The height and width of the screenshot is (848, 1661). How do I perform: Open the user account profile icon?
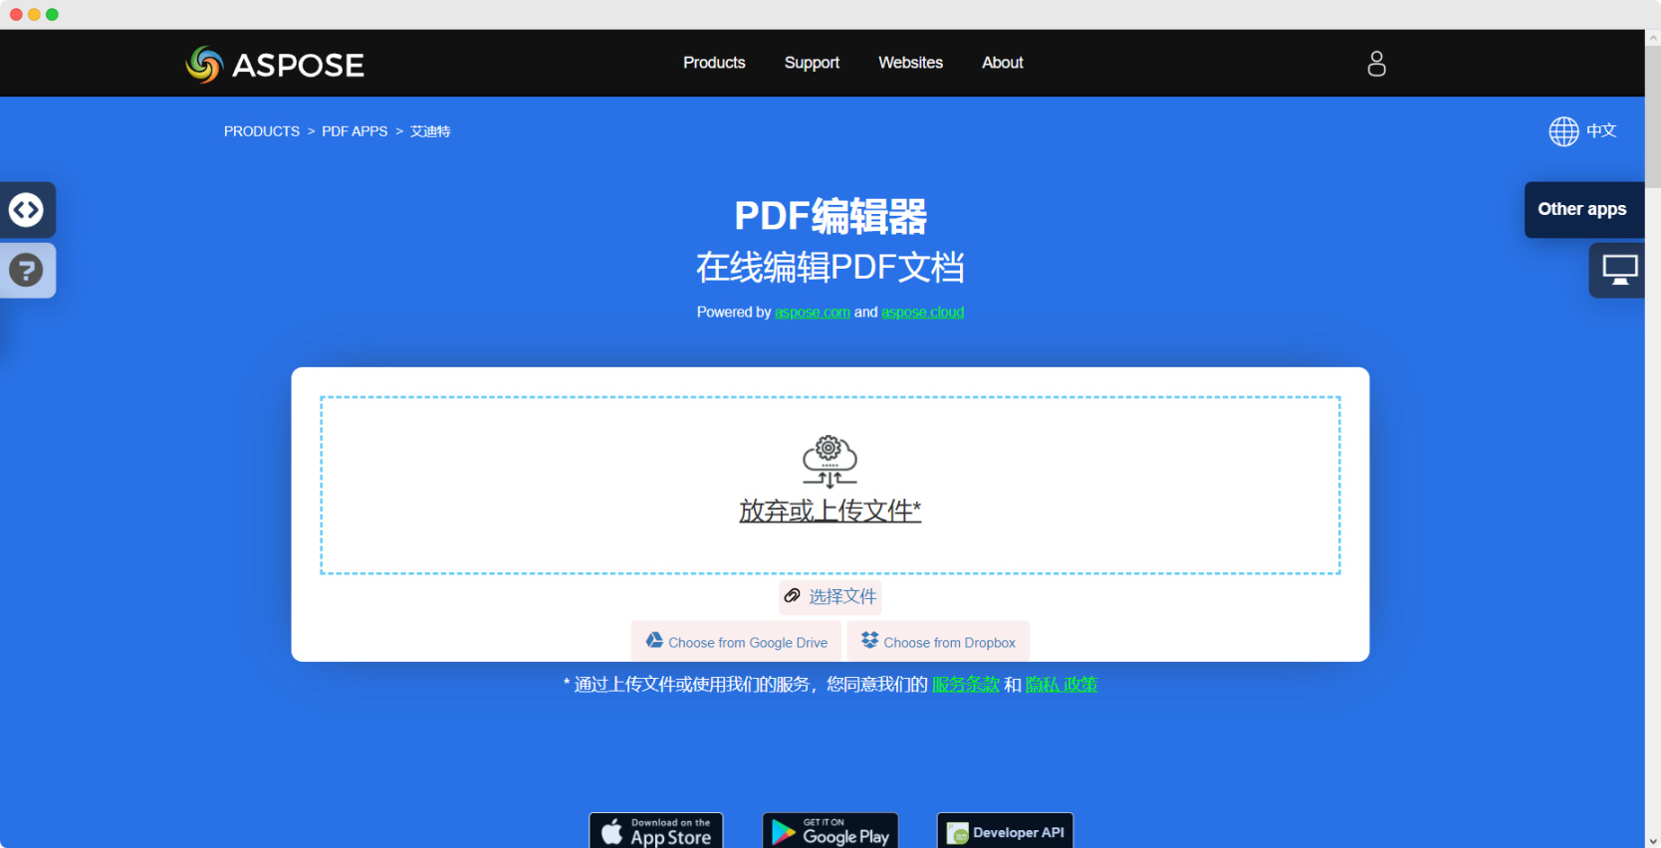(1376, 64)
